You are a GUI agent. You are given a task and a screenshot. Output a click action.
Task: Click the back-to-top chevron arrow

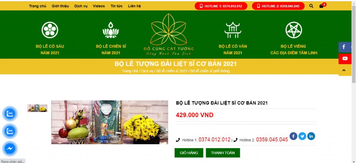pyautogui.click(x=344, y=70)
